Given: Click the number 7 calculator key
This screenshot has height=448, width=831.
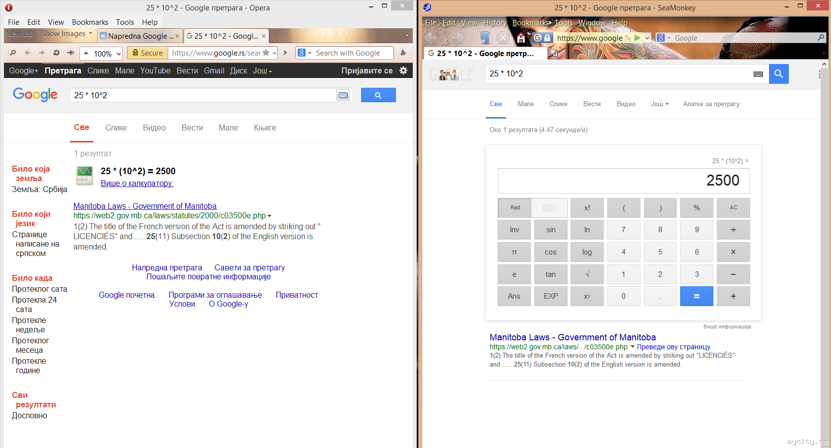Looking at the screenshot, I should tap(624, 230).
